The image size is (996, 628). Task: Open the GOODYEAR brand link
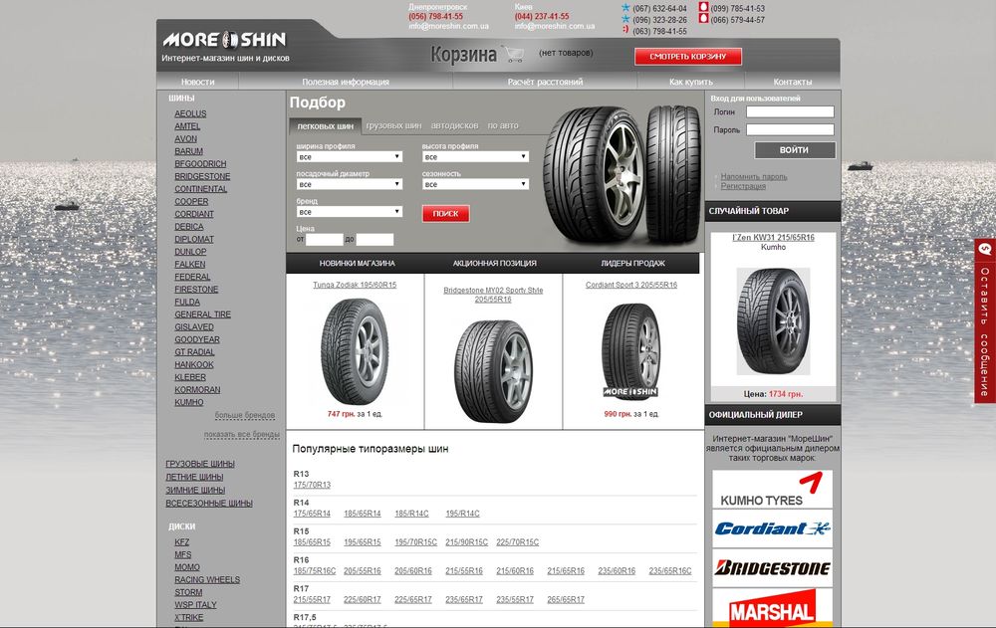[197, 339]
